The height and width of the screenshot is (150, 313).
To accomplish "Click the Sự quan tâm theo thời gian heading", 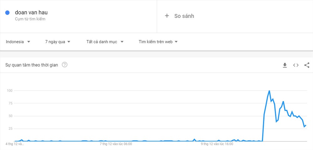I will pyautogui.click(x=32, y=65).
